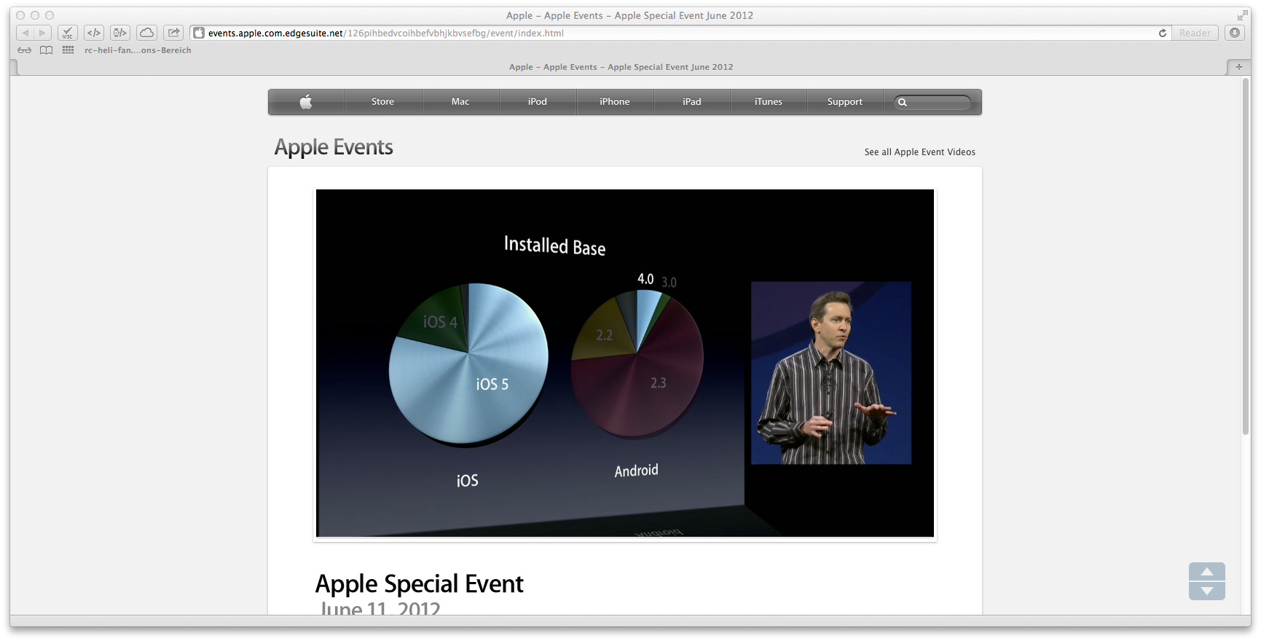Open the rc-heli-fan bookmark in bookmarks bar
The width and height of the screenshot is (1261, 641).
138,50
